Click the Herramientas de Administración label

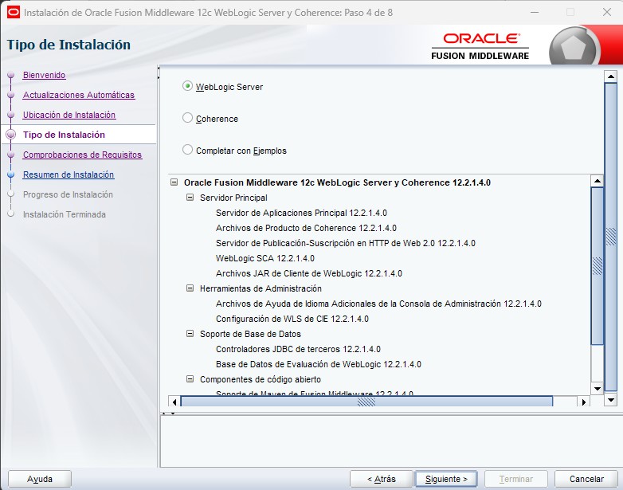click(x=261, y=288)
